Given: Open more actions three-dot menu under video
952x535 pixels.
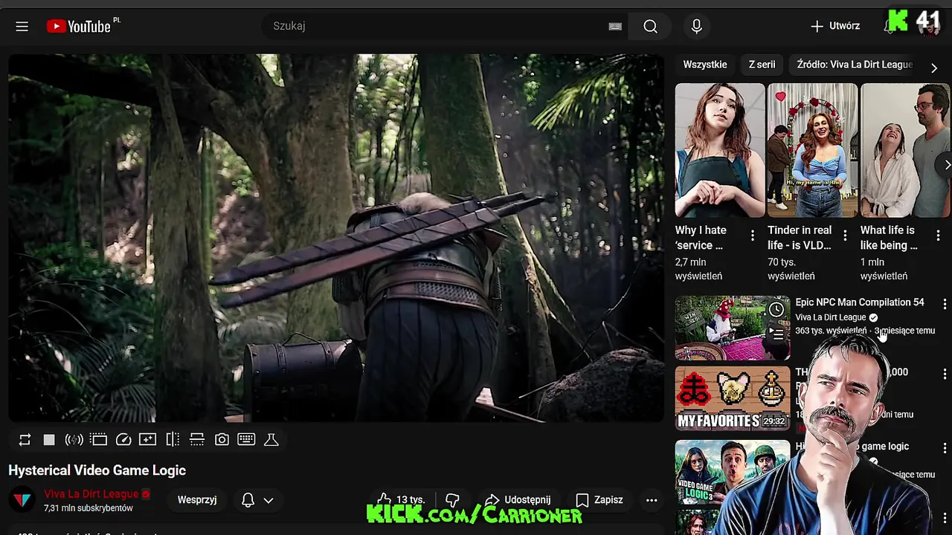Looking at the screenshot, I should tap(652, 500).
